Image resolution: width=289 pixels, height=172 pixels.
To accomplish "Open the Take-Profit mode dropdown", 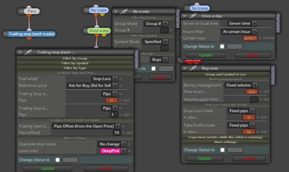I will point(241,125).
